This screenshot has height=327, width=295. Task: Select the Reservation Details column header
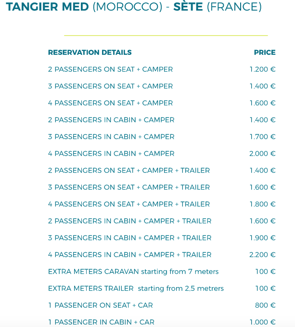click(x=90, y=52)
